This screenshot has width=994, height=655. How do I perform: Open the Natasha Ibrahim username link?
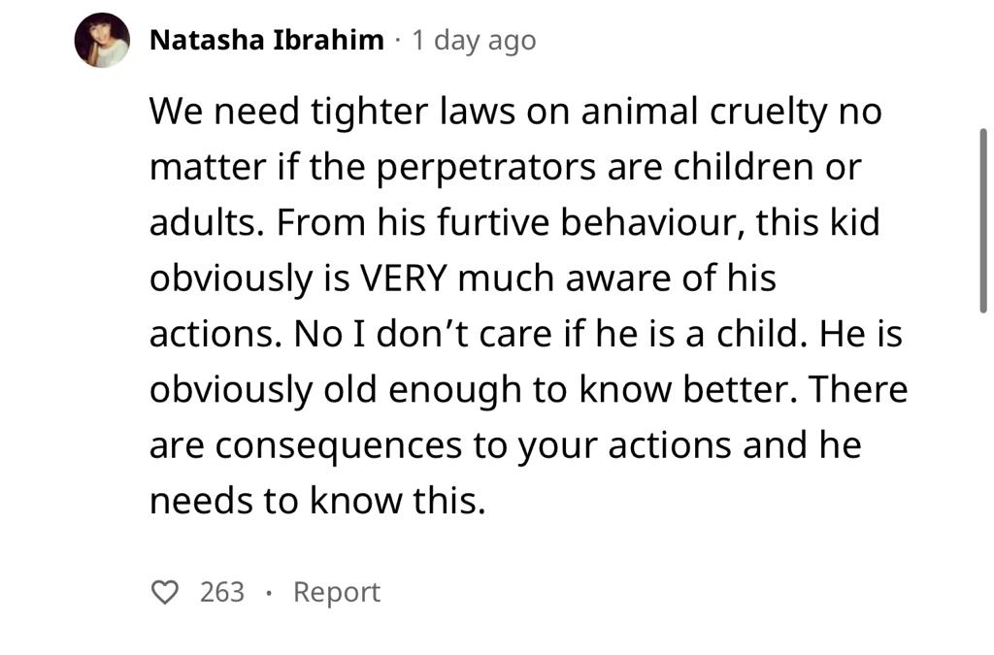(x=267, y=40)
